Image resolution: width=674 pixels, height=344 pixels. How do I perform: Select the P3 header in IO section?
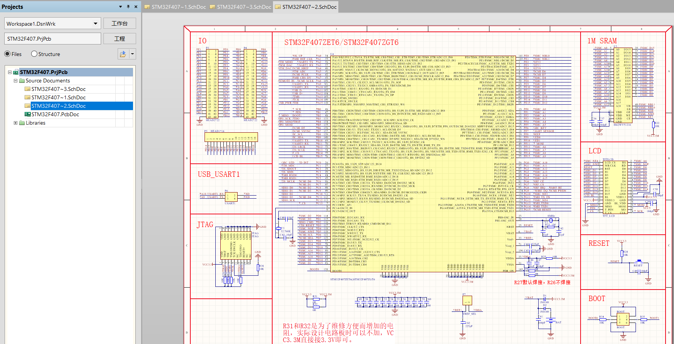212,84
